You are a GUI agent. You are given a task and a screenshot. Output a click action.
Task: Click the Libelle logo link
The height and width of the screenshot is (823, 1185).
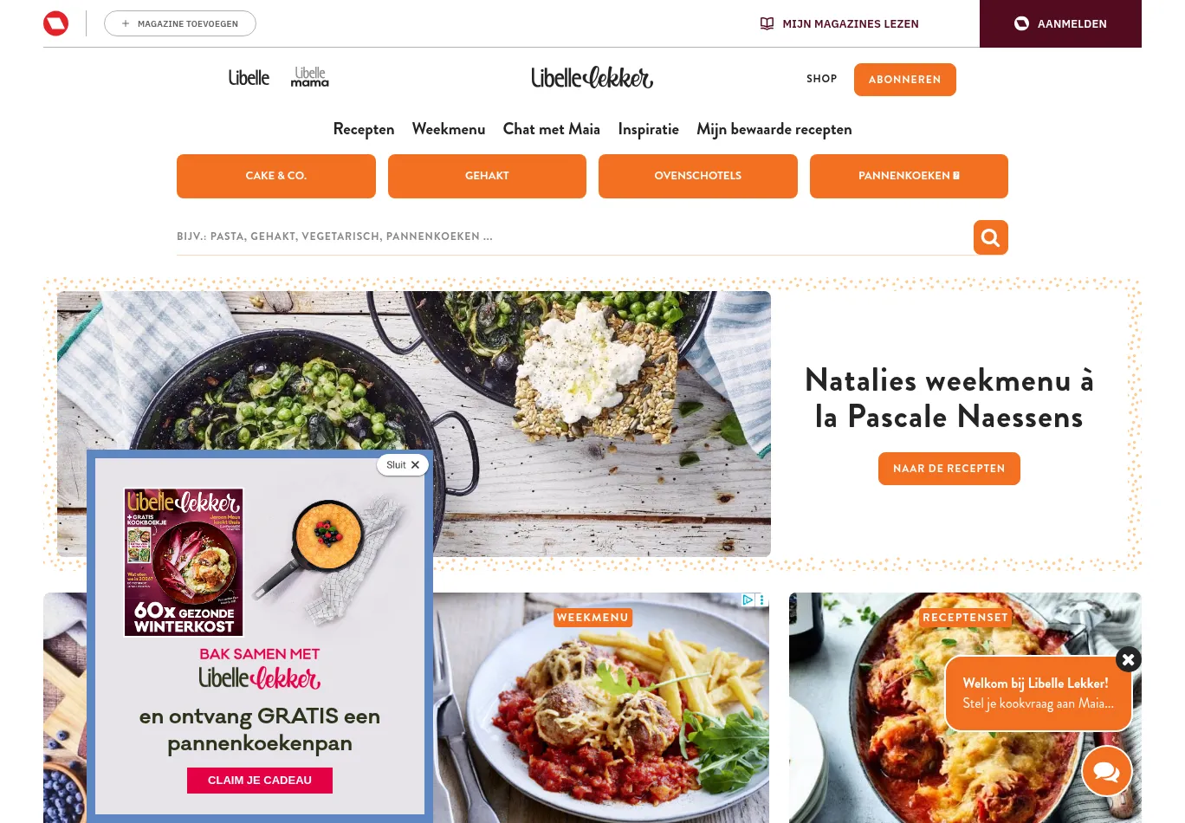pos(249,78)
